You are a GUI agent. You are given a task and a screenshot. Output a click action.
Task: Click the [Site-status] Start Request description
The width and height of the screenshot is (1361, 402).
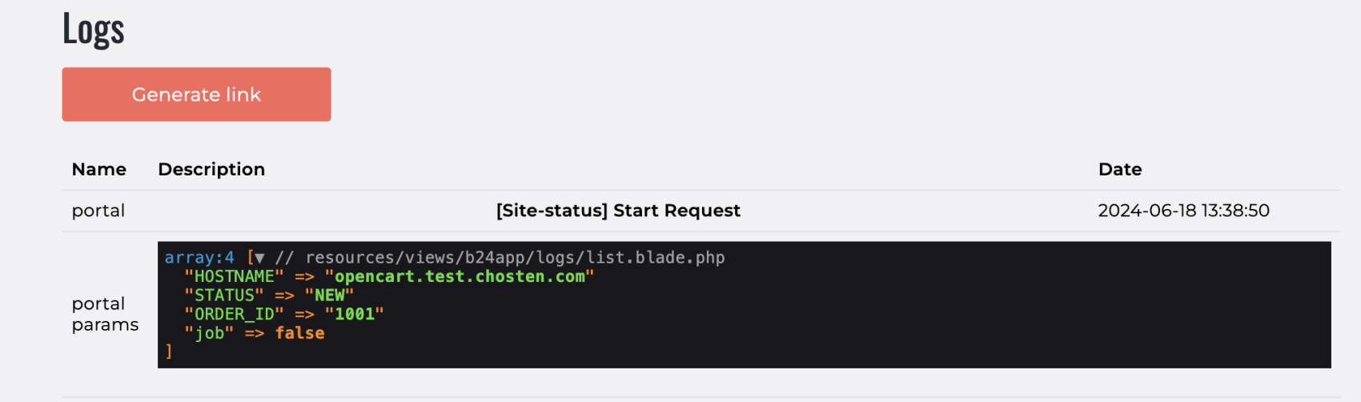coord(618,211)
